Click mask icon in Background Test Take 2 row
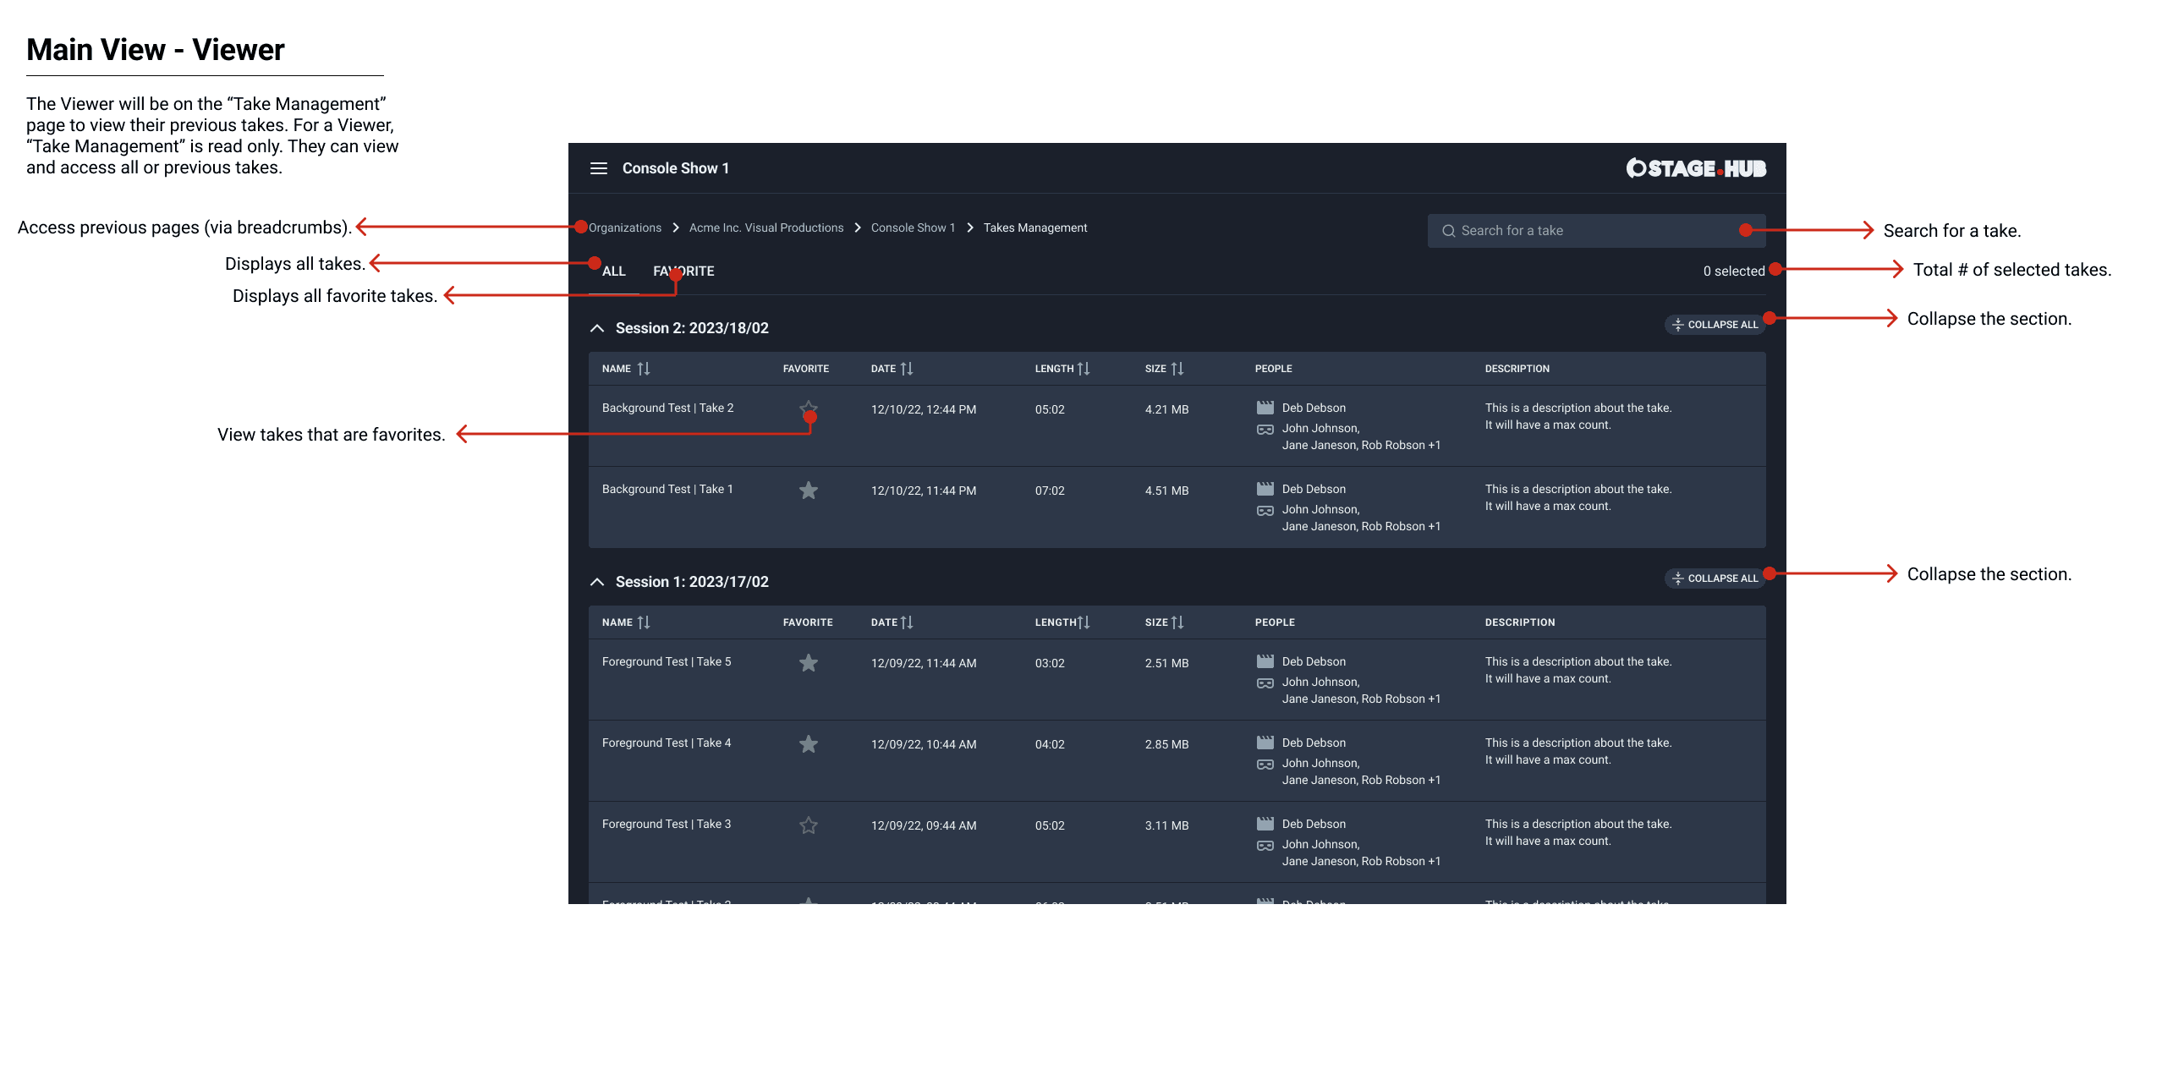 pos(1265,430)
